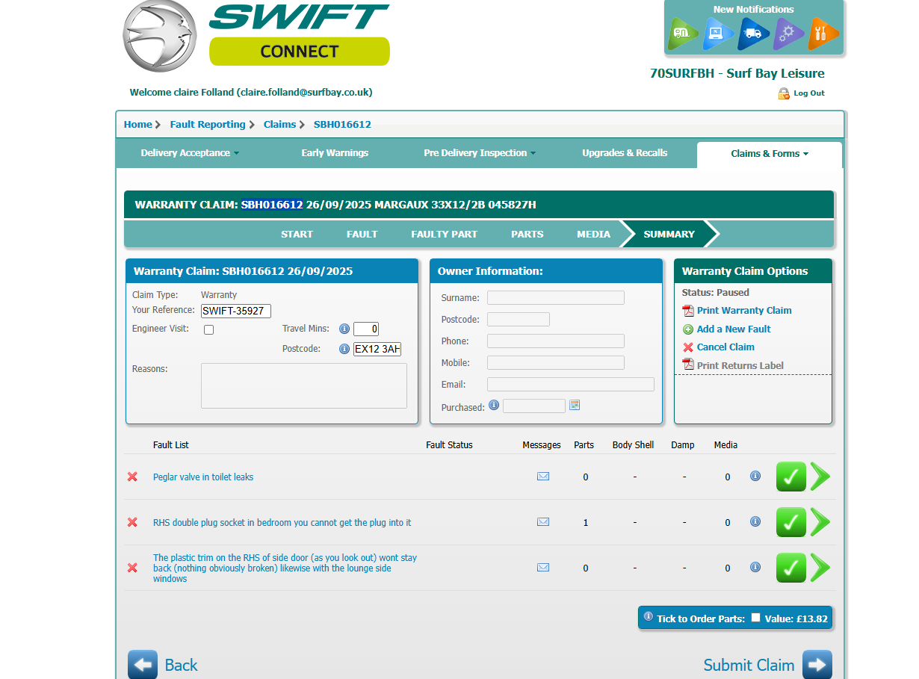Click Print Warranty Claim
Viewport: 919px width, 679px height.
tap(744, 311)
